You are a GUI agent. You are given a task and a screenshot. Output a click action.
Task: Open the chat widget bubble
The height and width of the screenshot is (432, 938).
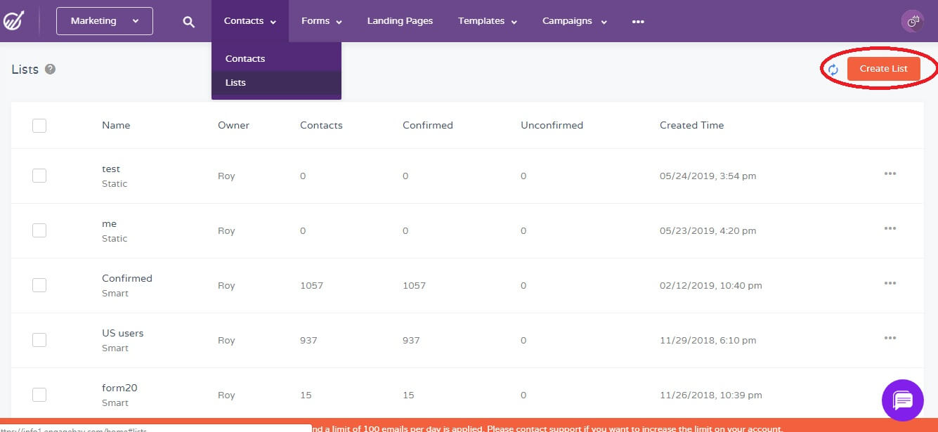(902, 400)
